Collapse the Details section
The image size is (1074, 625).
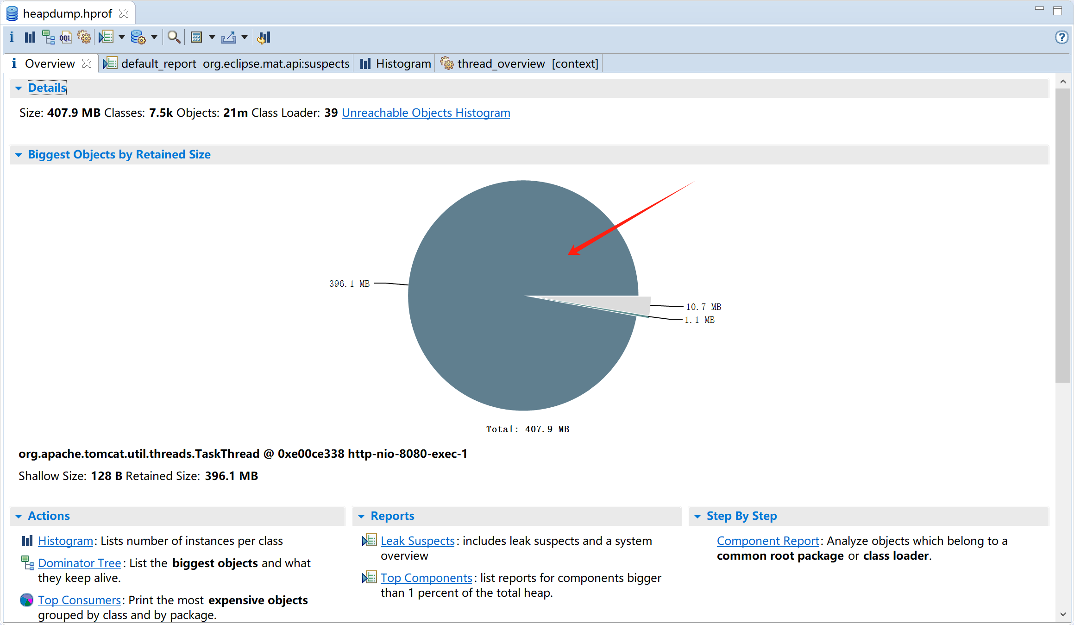point(19,88)
